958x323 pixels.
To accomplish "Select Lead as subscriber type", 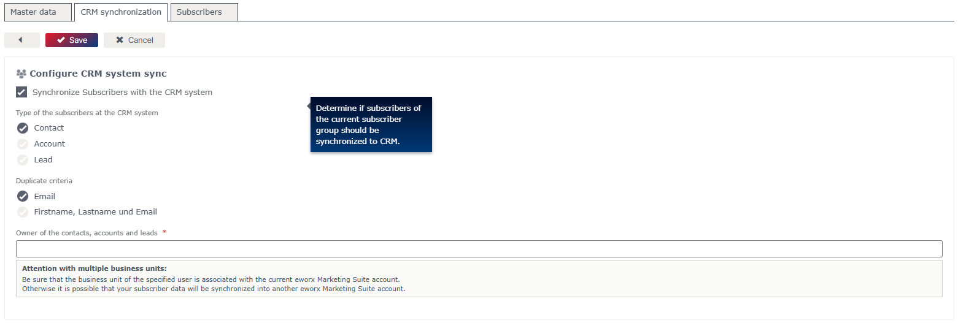I will [x=23, y=160].
